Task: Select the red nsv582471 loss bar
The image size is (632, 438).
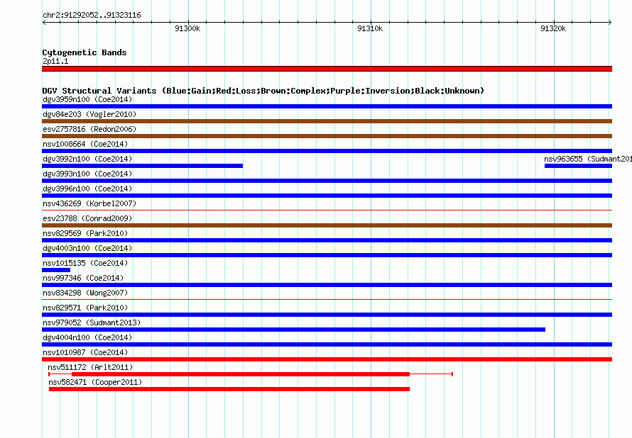Action: point(229,389)
